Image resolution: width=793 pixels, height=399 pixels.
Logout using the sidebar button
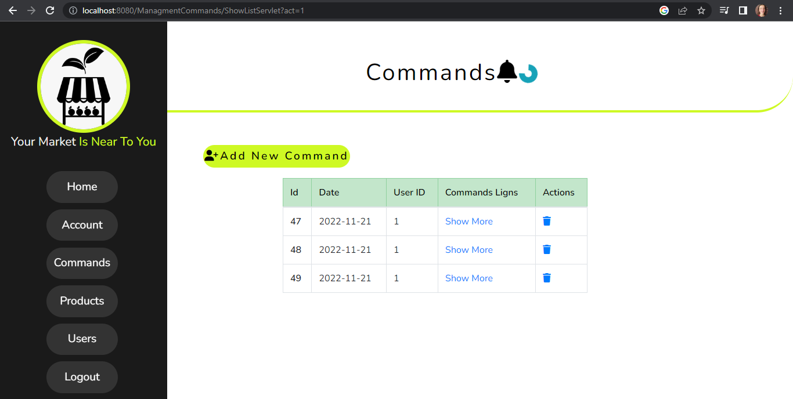(82, 377)
